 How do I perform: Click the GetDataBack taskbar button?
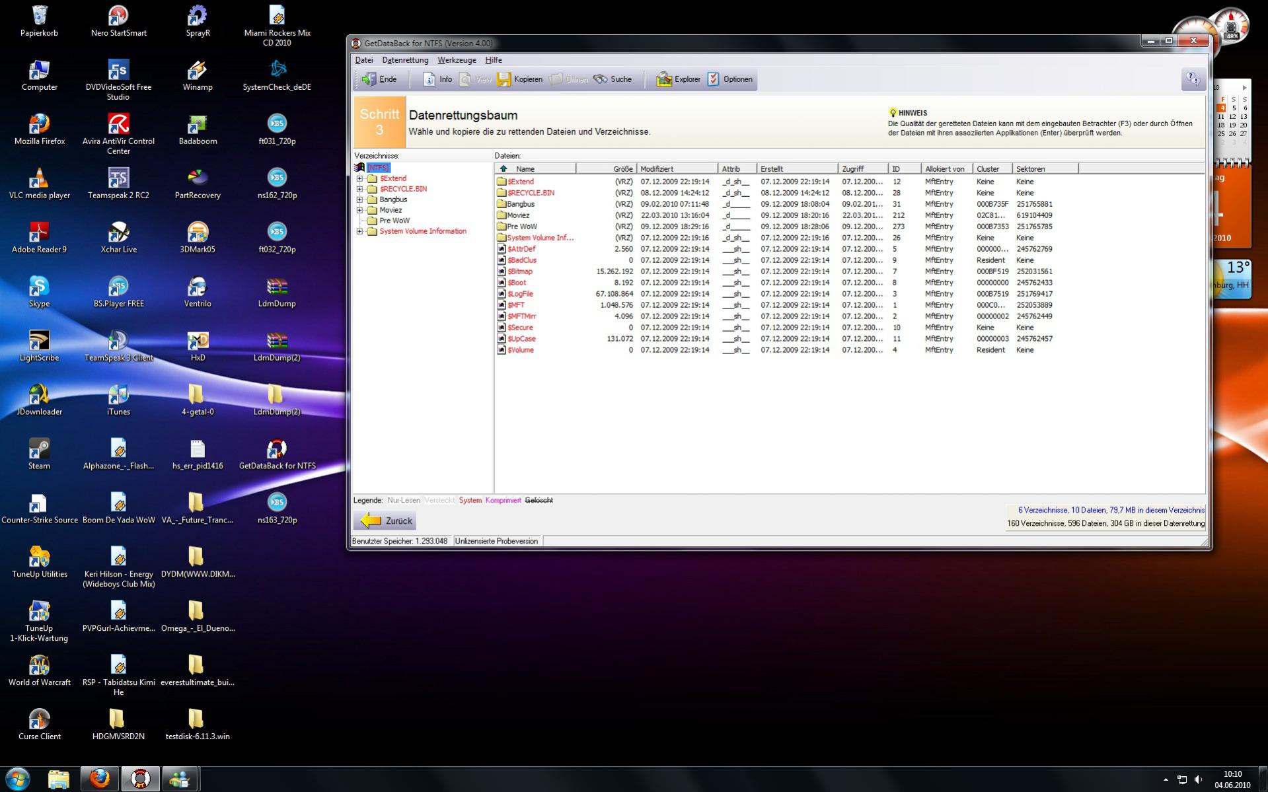coord(140,779)
